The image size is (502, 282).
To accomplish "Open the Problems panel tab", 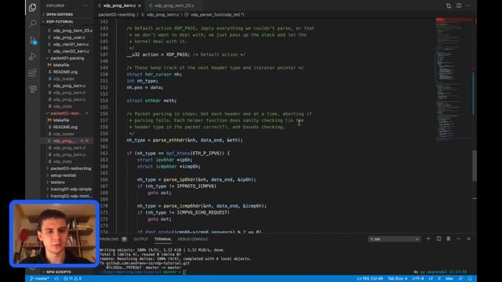I will (x=113, y=239).
